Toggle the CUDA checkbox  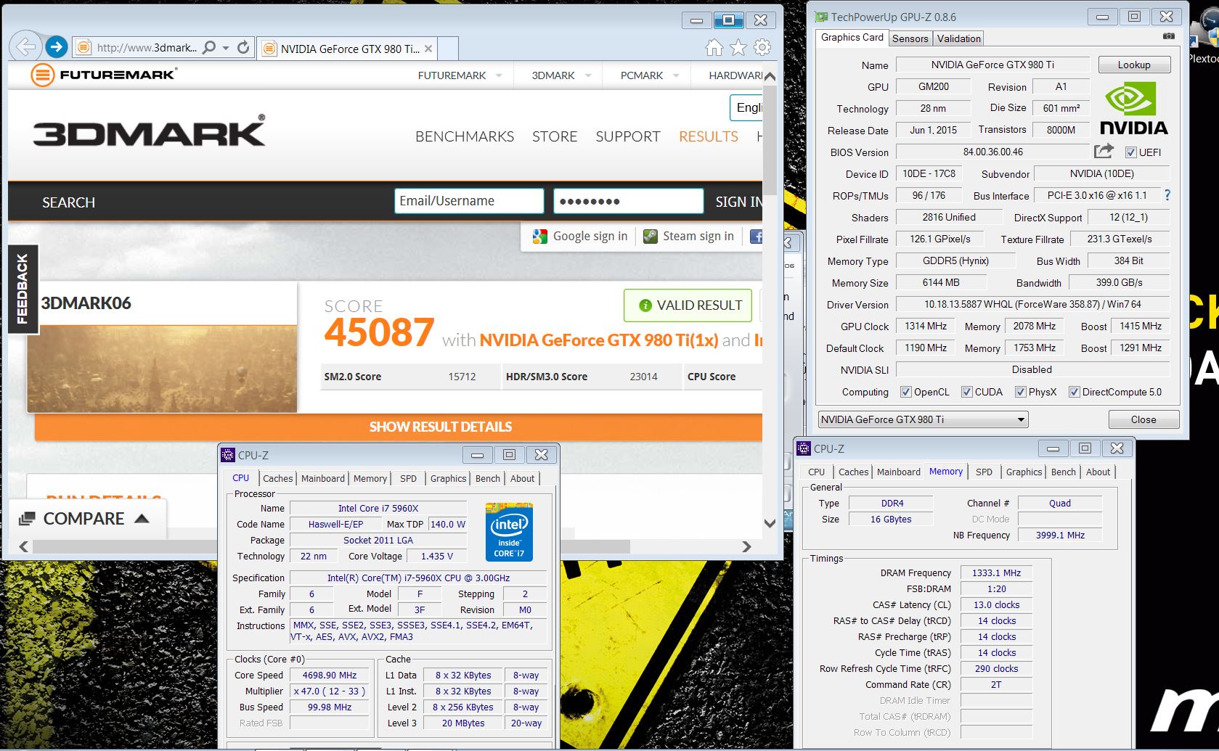pos(966,392)
